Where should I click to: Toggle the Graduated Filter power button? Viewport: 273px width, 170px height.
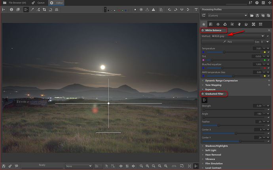pos(203,94)
